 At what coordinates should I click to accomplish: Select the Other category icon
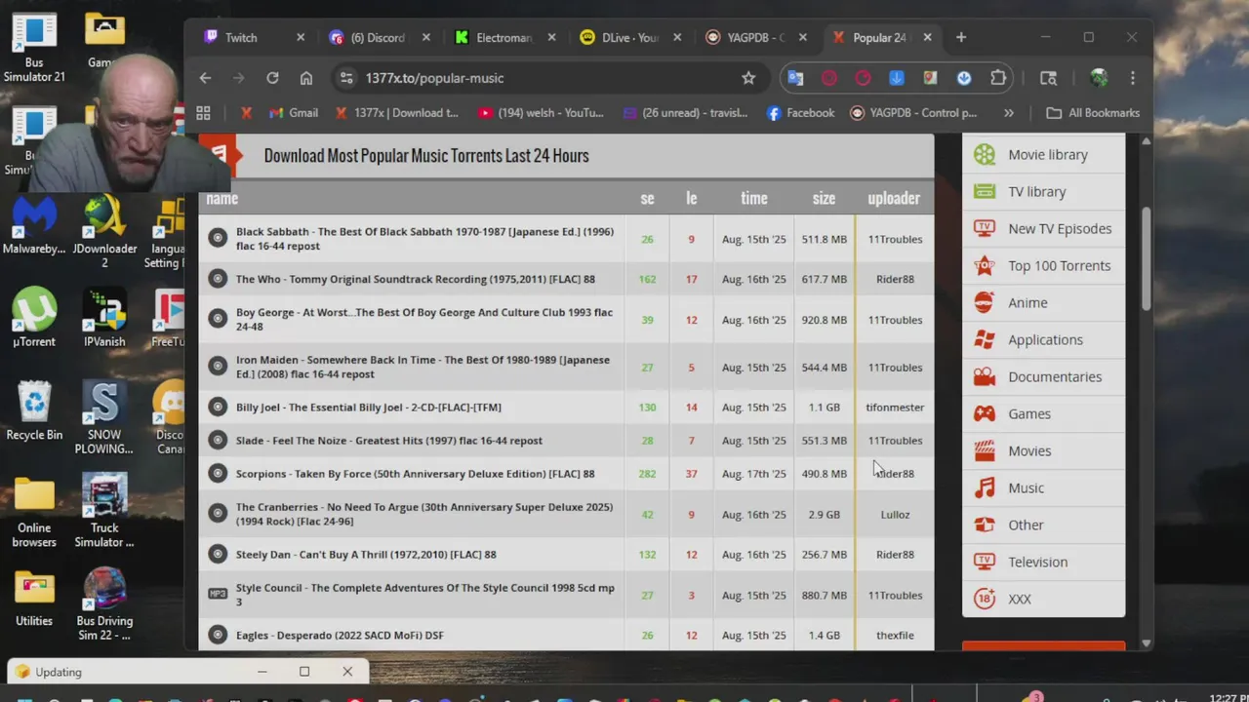(x=985, y=525)
